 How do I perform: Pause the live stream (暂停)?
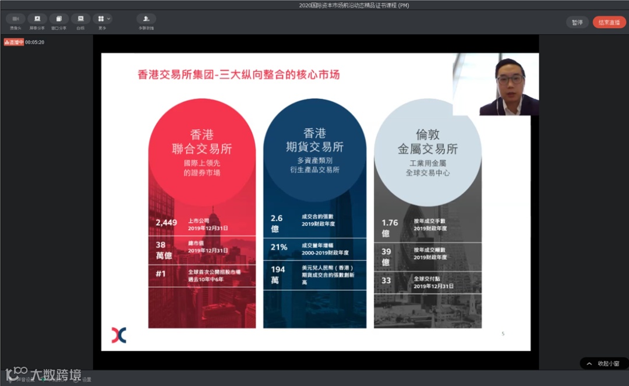pyautogui.click(x=577, y=23)
